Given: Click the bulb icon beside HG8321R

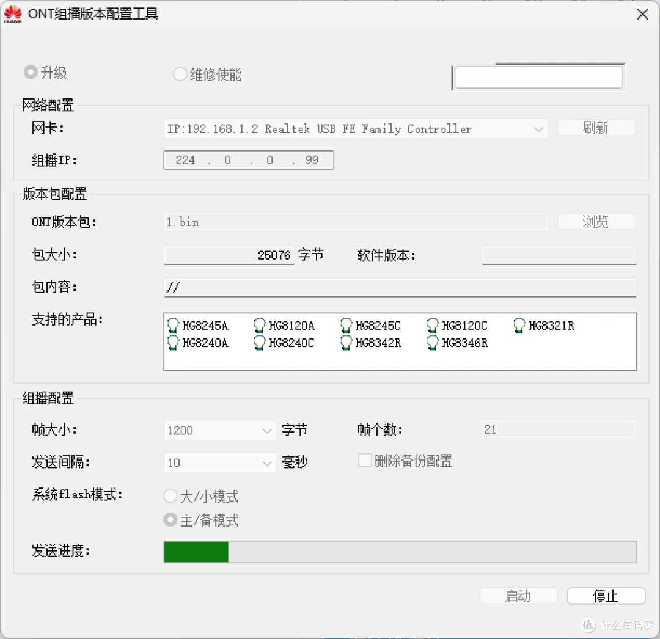Looking at the screenshot, I should pyautogui.click(x=519, y=325).
